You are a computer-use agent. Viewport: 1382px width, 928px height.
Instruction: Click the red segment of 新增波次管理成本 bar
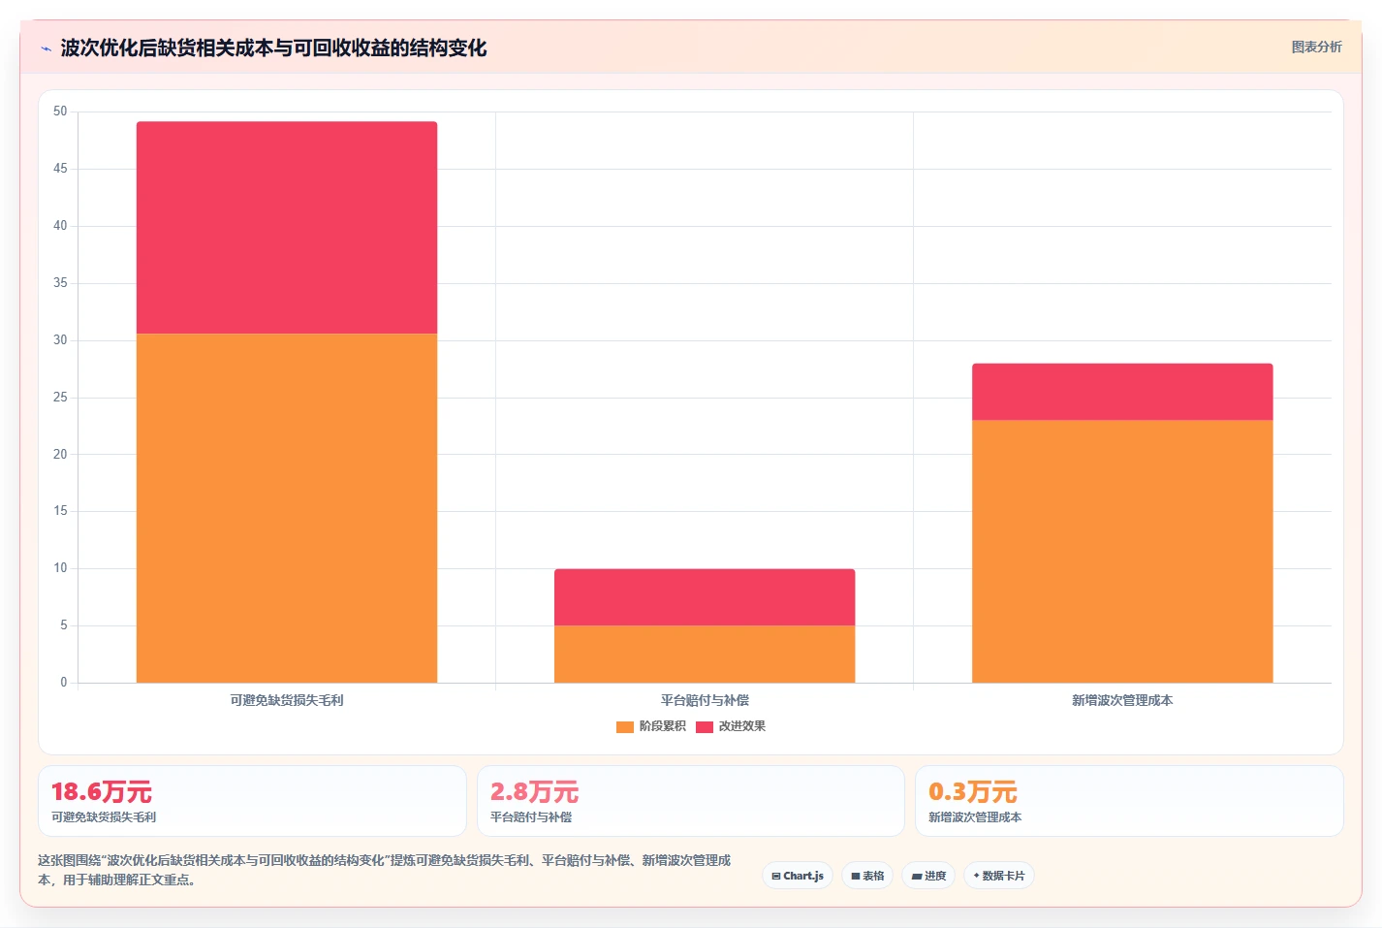click(x=1122, y=392)
